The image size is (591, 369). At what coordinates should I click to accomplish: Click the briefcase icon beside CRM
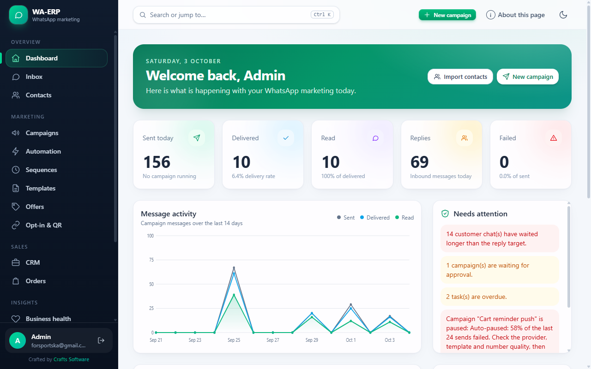tap(16, 262)
